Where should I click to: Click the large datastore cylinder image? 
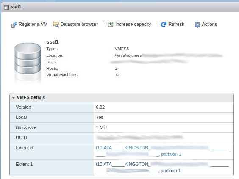click(28, 62)
